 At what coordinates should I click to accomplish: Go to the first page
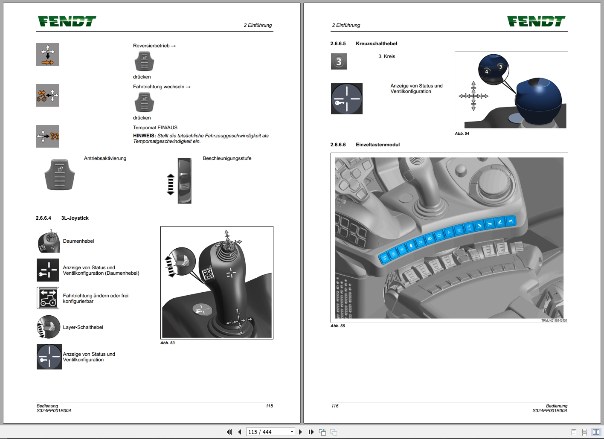click(229, 432)
